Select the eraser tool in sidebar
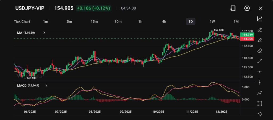 (x=260, y=51)
